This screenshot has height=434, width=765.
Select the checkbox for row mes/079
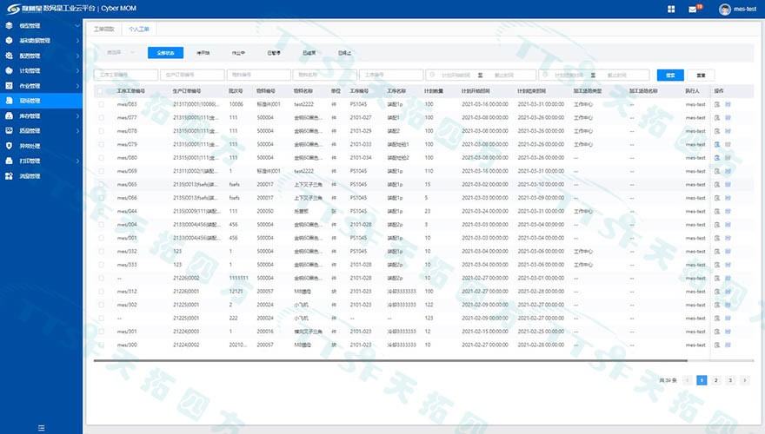click(x=101, y=144)
